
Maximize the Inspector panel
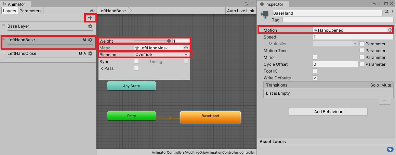coord(386,4)
